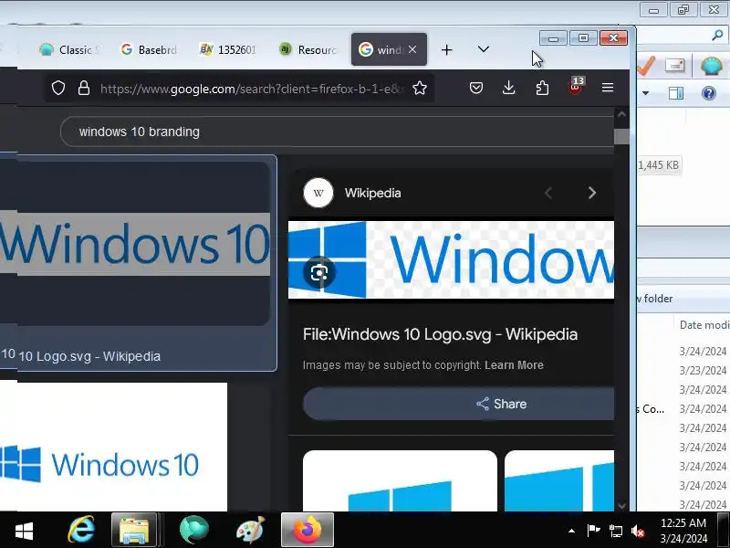Click the Learn More copyright link
Screen dimensions: 730x548
point(514,364)
